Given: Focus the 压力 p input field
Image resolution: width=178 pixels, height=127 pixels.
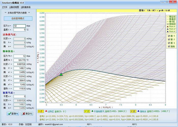Looking at the screenshot, I should 19,26.
